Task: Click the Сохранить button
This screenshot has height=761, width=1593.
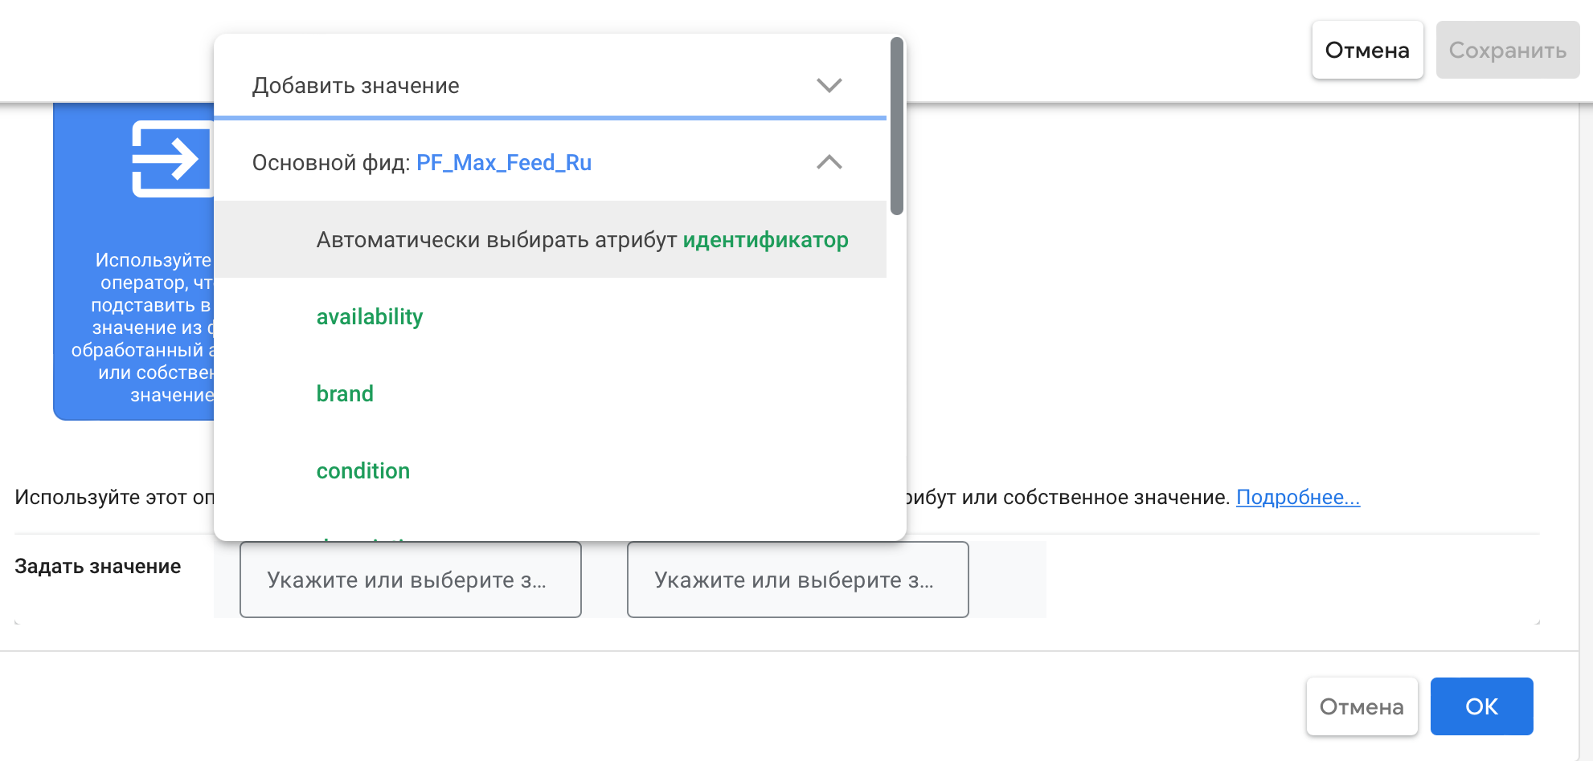Action: point(1507,50)
